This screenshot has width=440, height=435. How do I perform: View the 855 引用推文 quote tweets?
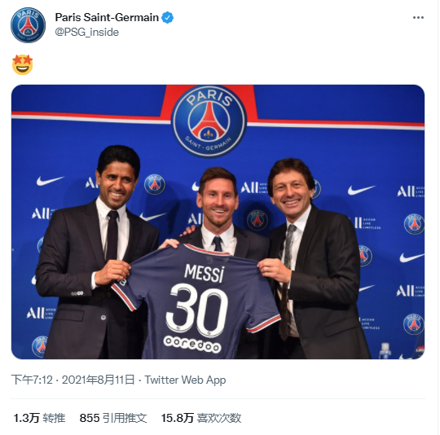click(x=113, y=418)
